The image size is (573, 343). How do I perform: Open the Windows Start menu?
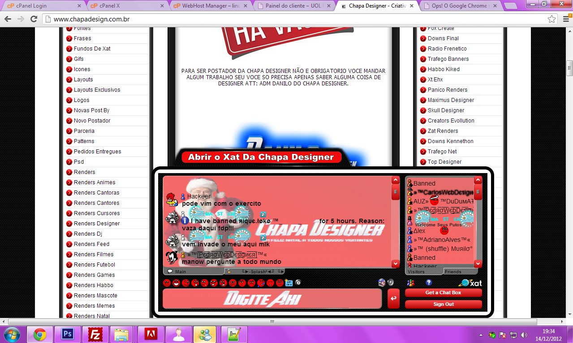click(x=12, y=334)
